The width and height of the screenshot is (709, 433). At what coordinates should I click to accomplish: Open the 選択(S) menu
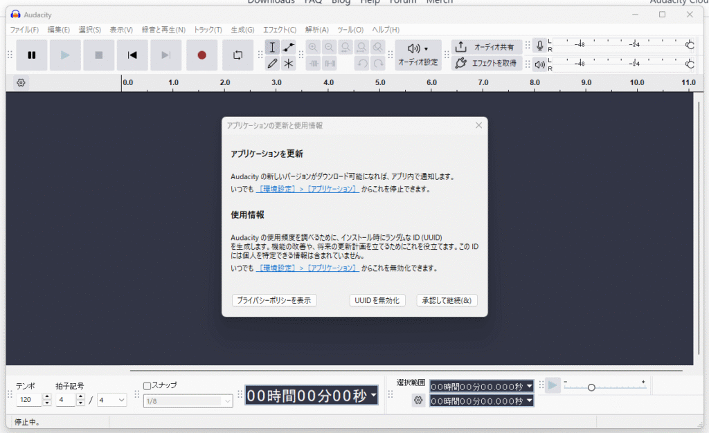[x=89, y=30]
